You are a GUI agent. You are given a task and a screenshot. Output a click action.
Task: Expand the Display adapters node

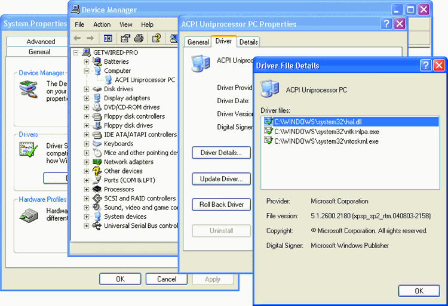pyautogui.click(x=86, y=98)
